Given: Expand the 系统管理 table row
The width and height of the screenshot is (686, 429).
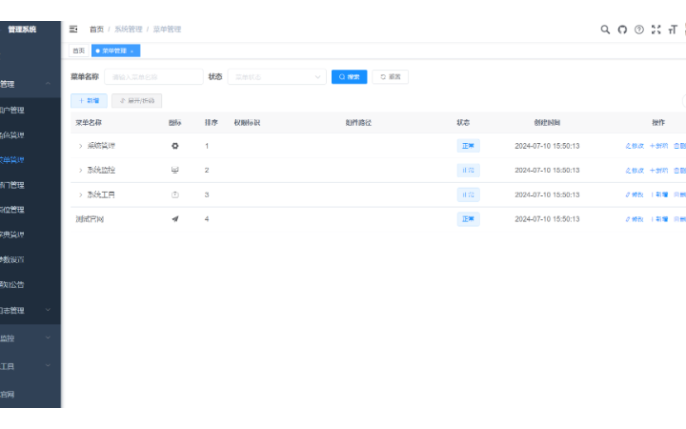Looking at the screenshot, I should click(x=80, y=146).
